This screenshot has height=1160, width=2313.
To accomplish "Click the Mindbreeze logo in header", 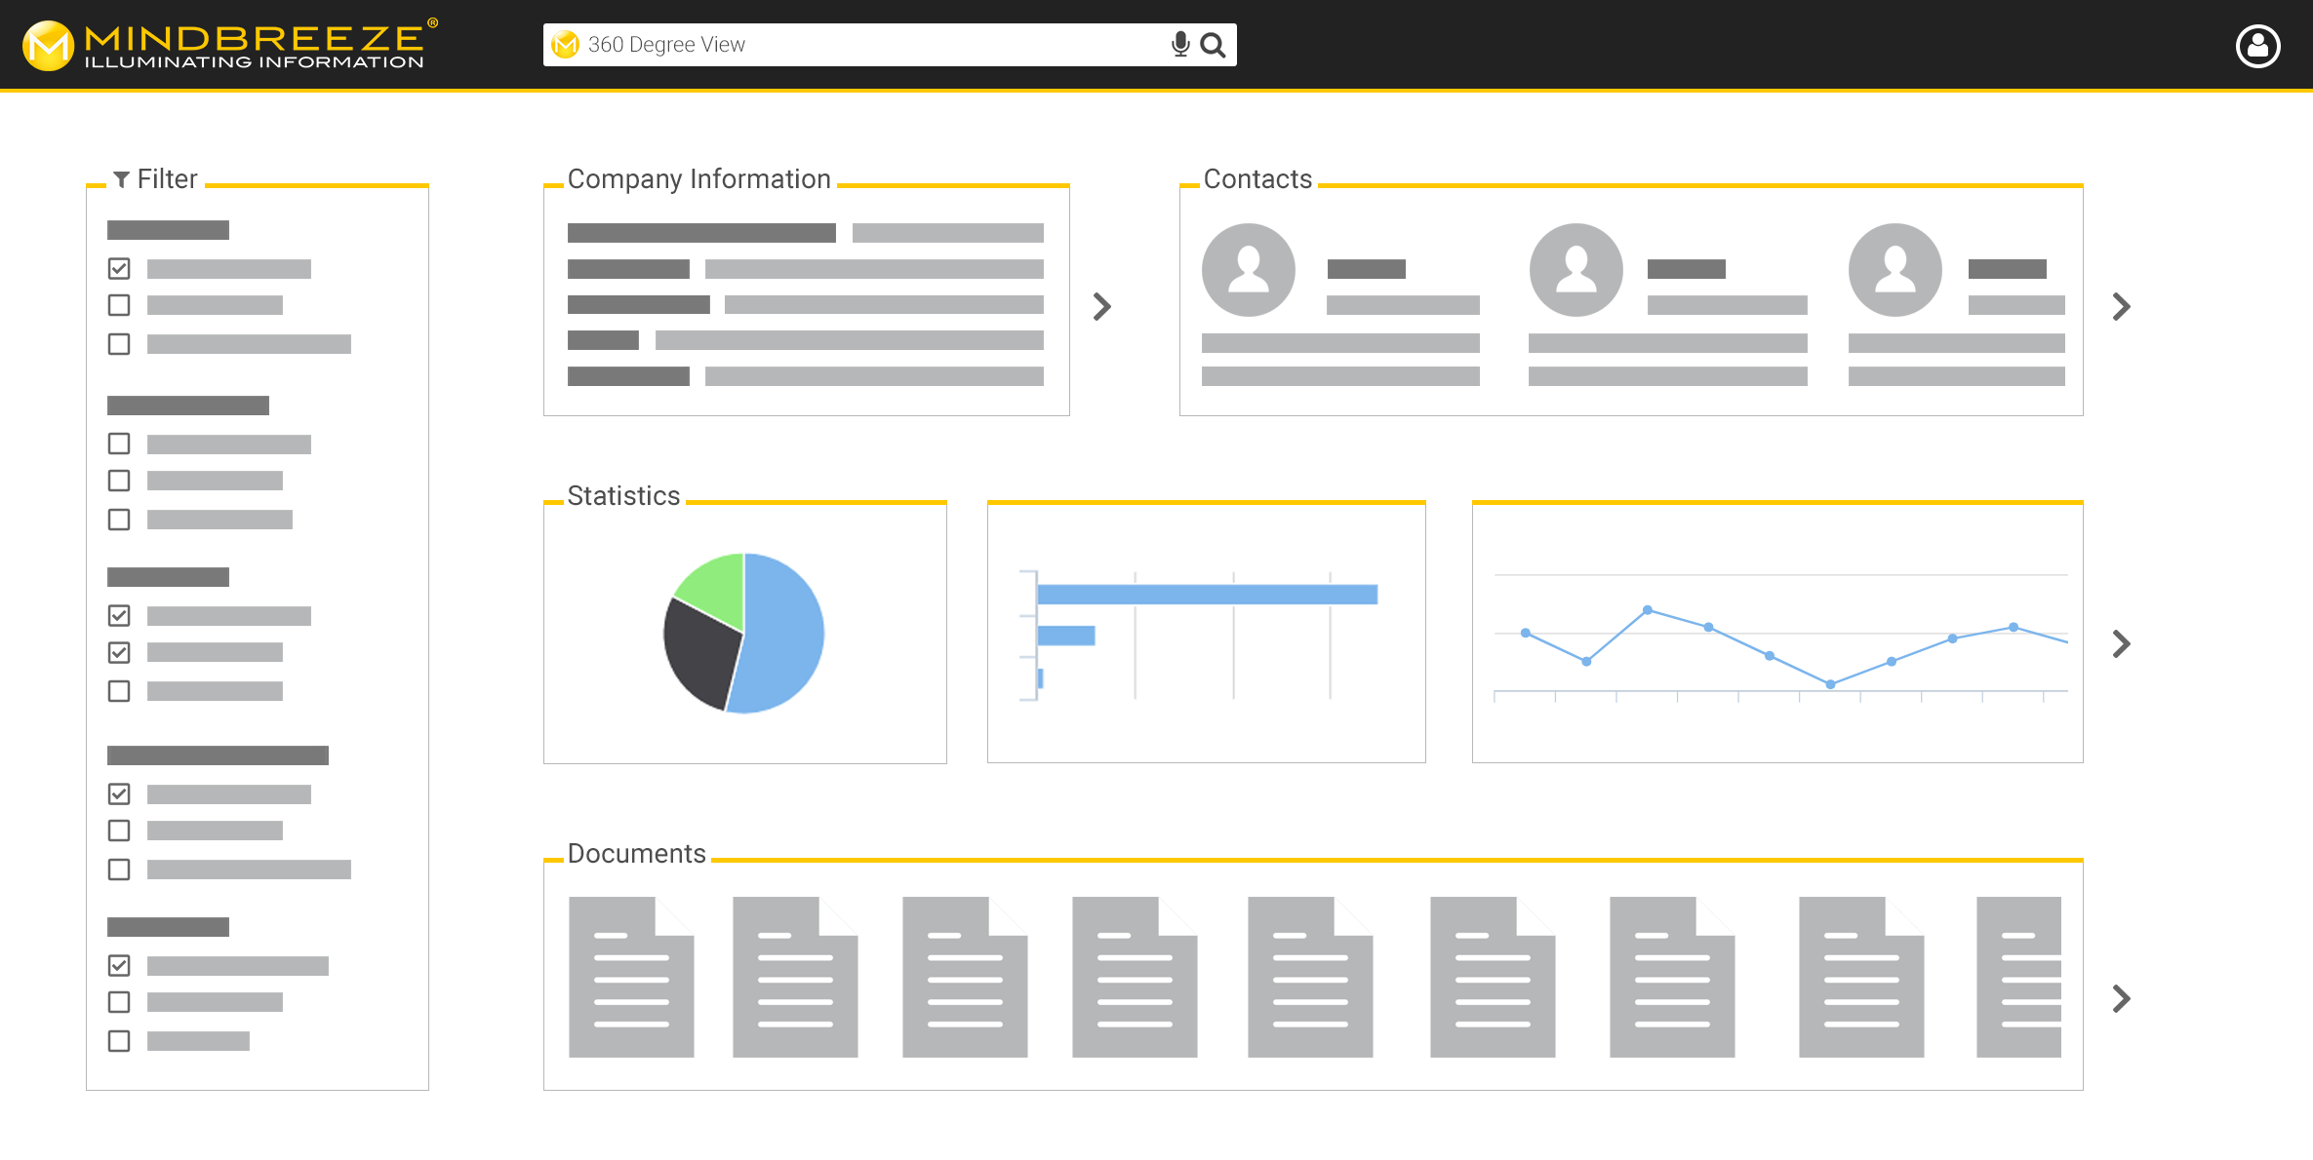I will (230, 45).
